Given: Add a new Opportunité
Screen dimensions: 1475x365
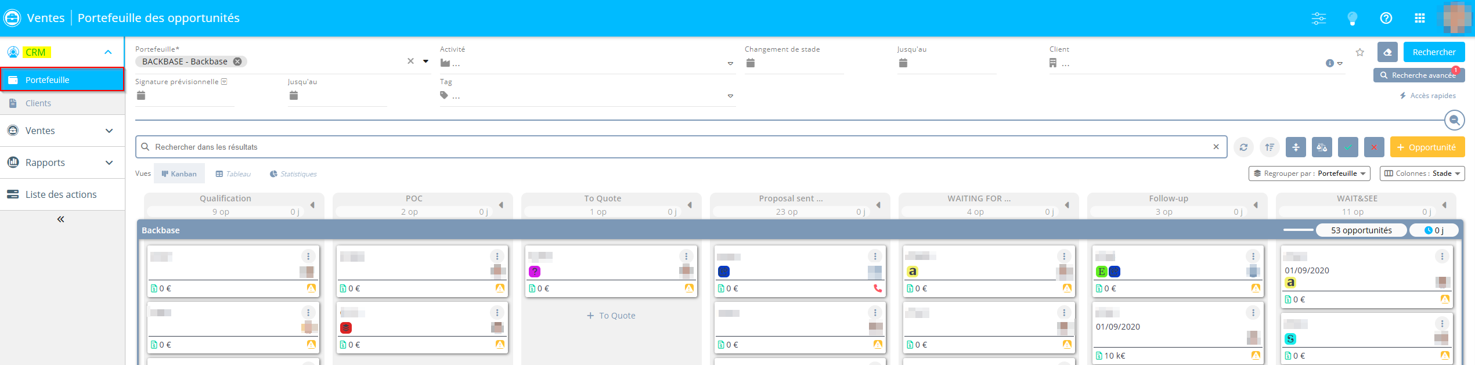Looking at the screenshot, I should [x=1427, y=147].
